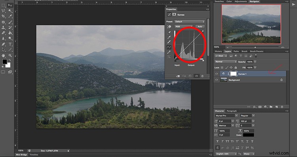This screenshot has width=297, height=157.
Task: Open the layer Fill dropdown arrow
Action: pyautogui.click(x=255, y=67)
